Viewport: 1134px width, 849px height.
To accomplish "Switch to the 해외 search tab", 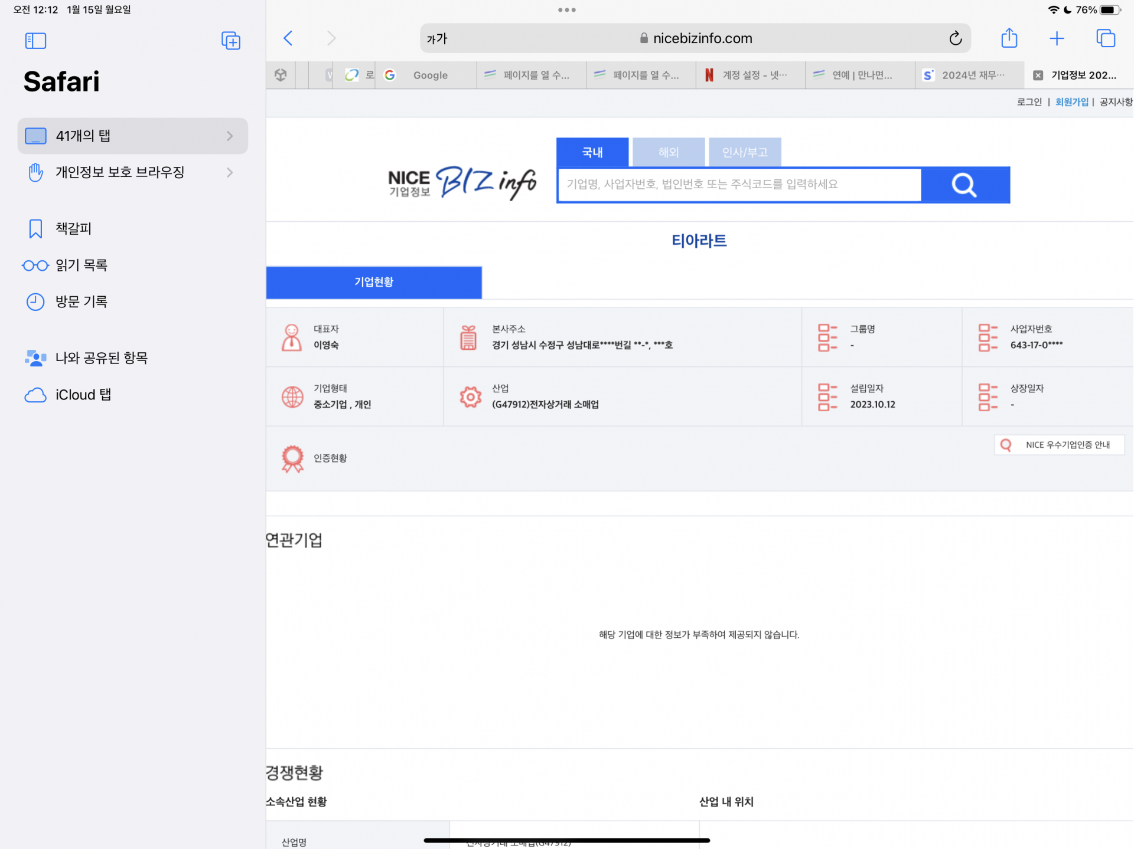I will click(x=668, y=152).
